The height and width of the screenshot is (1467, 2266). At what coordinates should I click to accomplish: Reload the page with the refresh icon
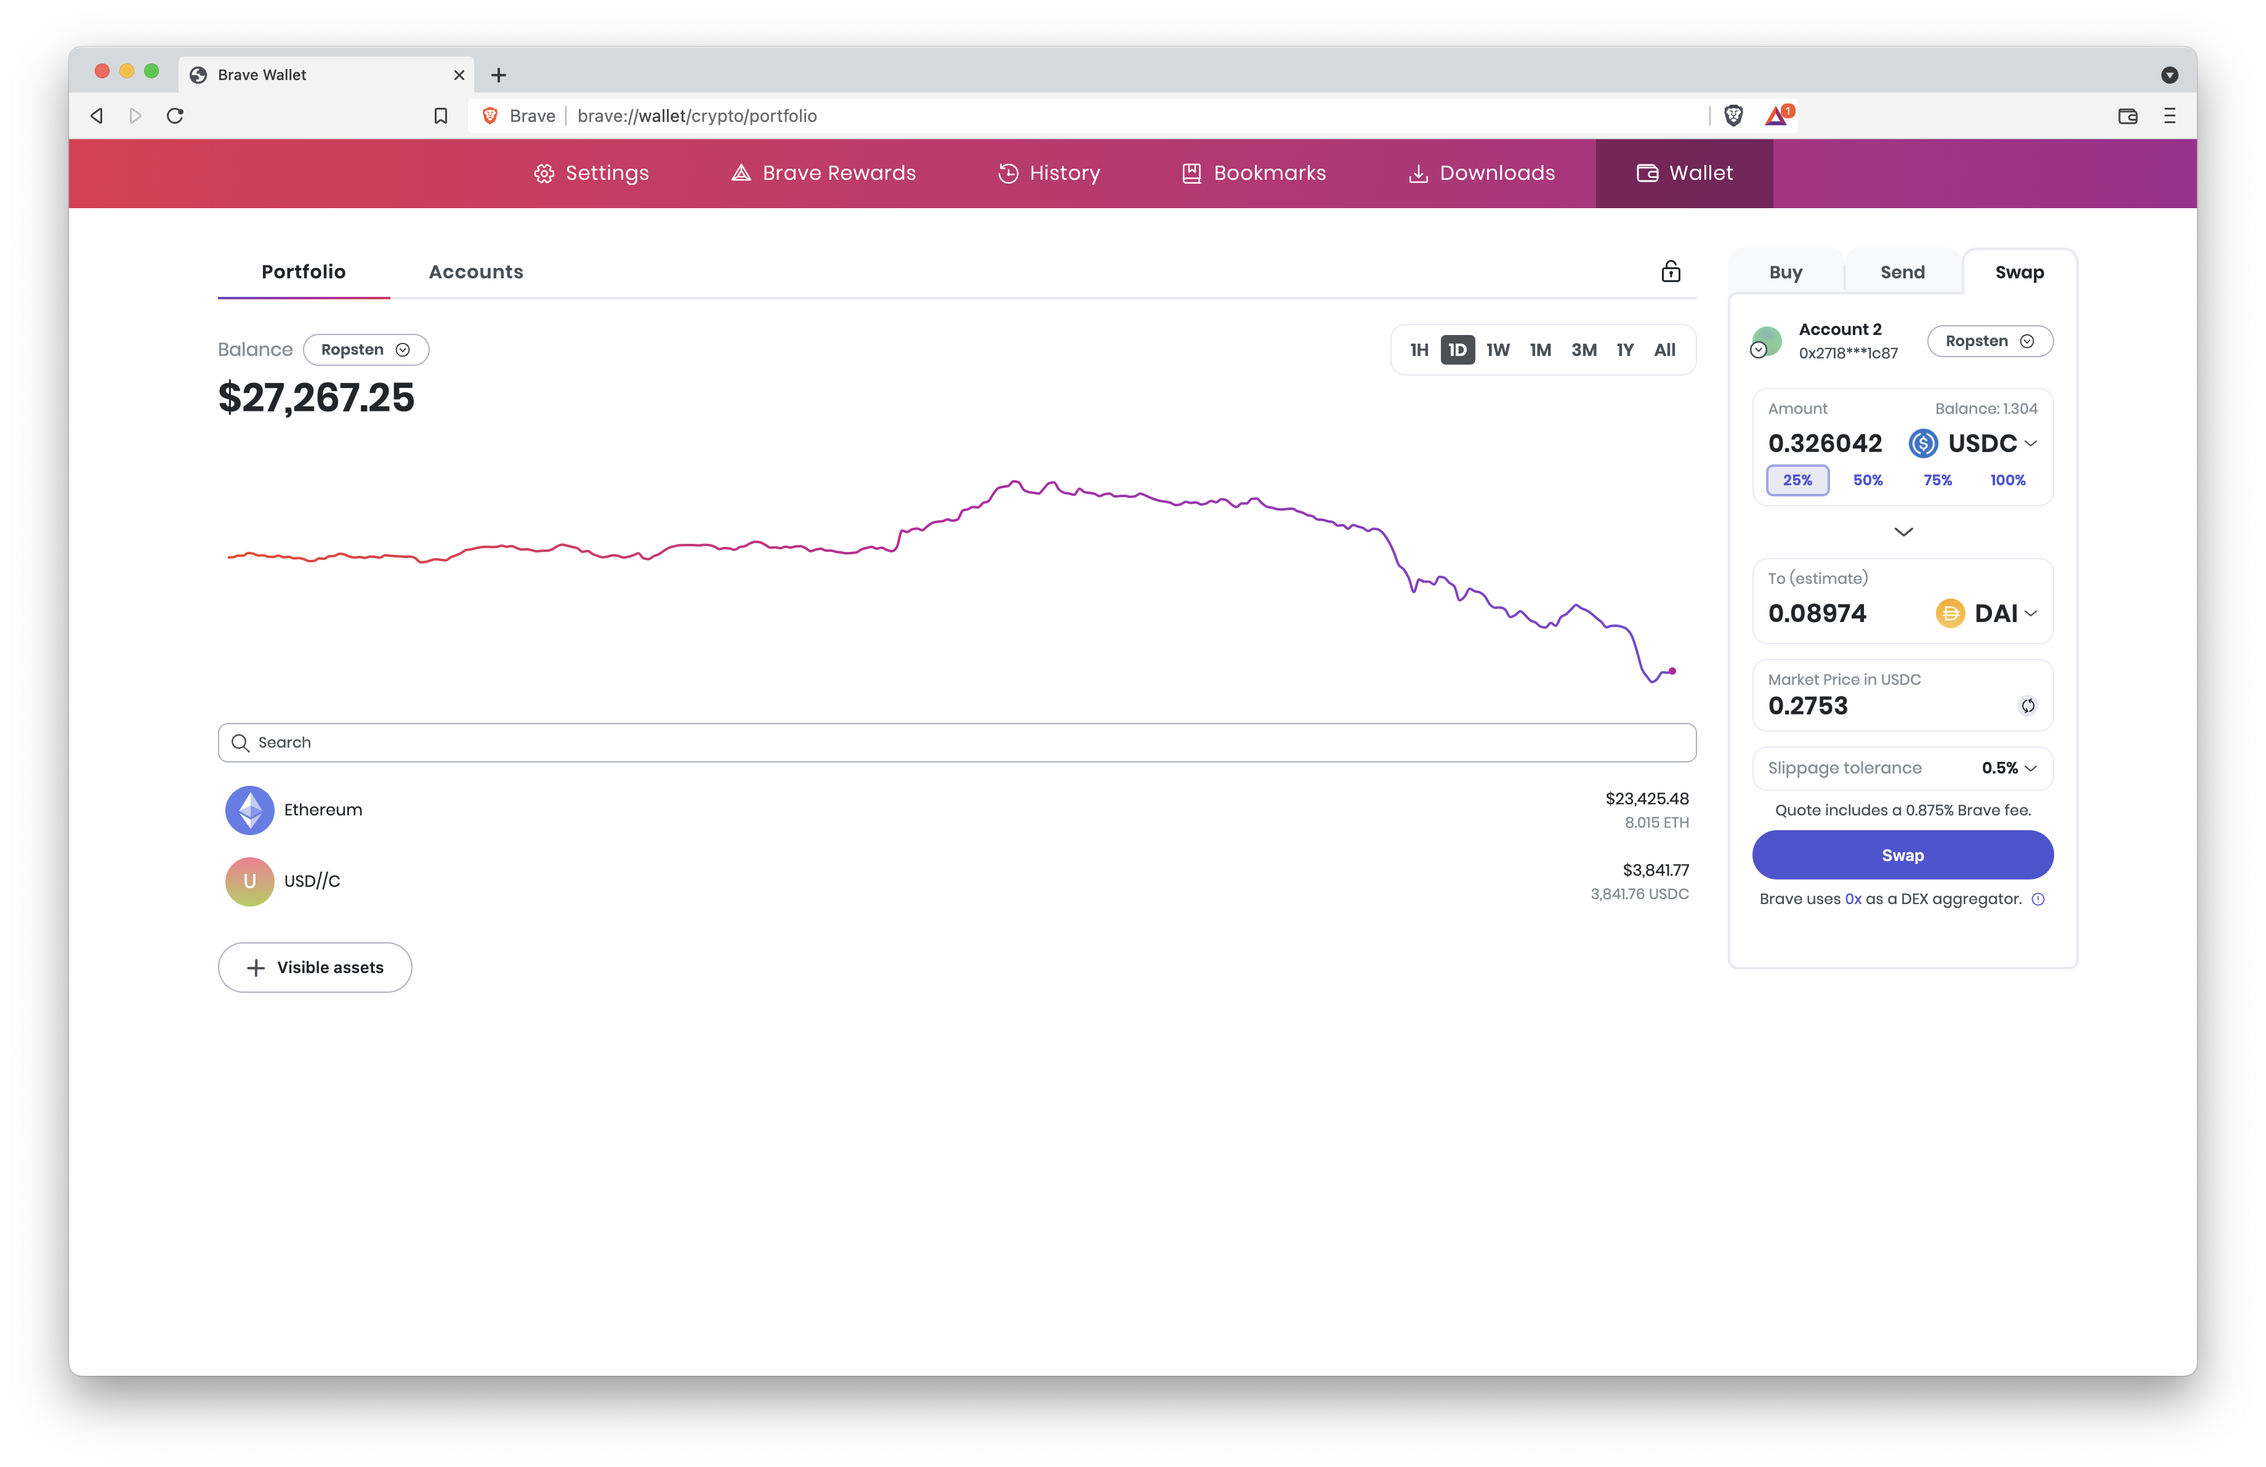[175, 115]
